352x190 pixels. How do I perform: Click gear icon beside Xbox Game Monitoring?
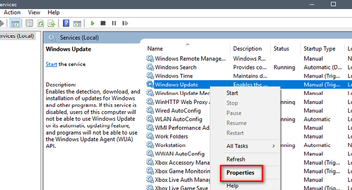click(x=150, y=171)
